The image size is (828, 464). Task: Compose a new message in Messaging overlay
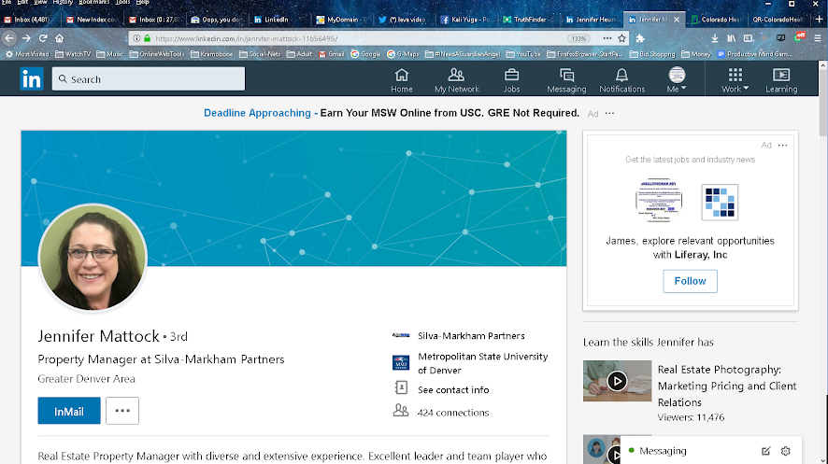[765, 451]
